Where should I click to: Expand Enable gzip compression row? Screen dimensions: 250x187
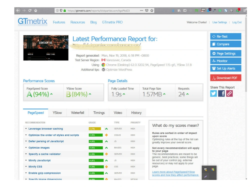(x=45, y=173)
